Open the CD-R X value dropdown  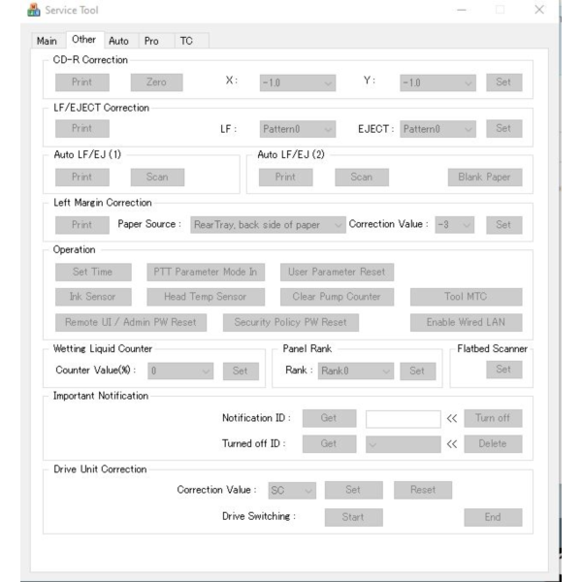pyautogui.click(x=298, y=82)
